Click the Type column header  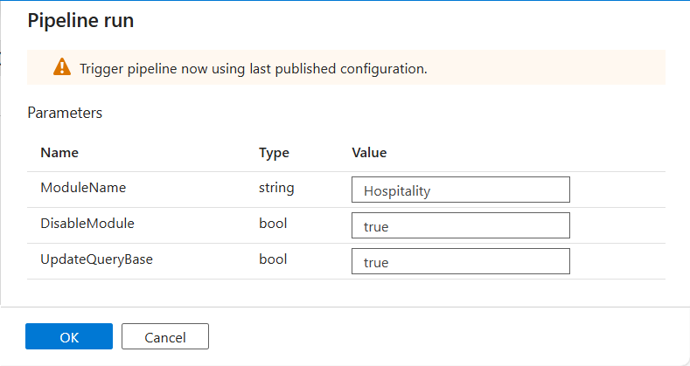[274, 153]
